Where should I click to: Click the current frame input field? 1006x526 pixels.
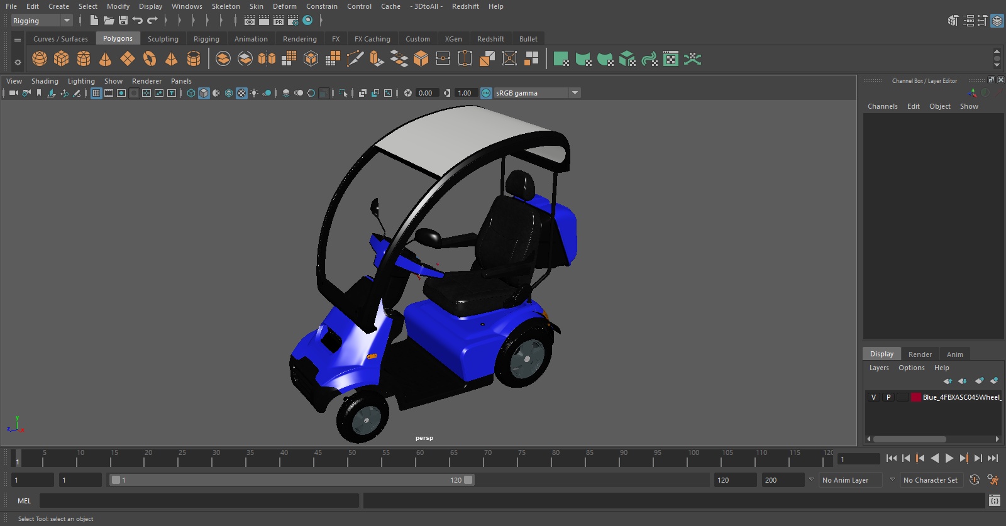tap(858, 459)
